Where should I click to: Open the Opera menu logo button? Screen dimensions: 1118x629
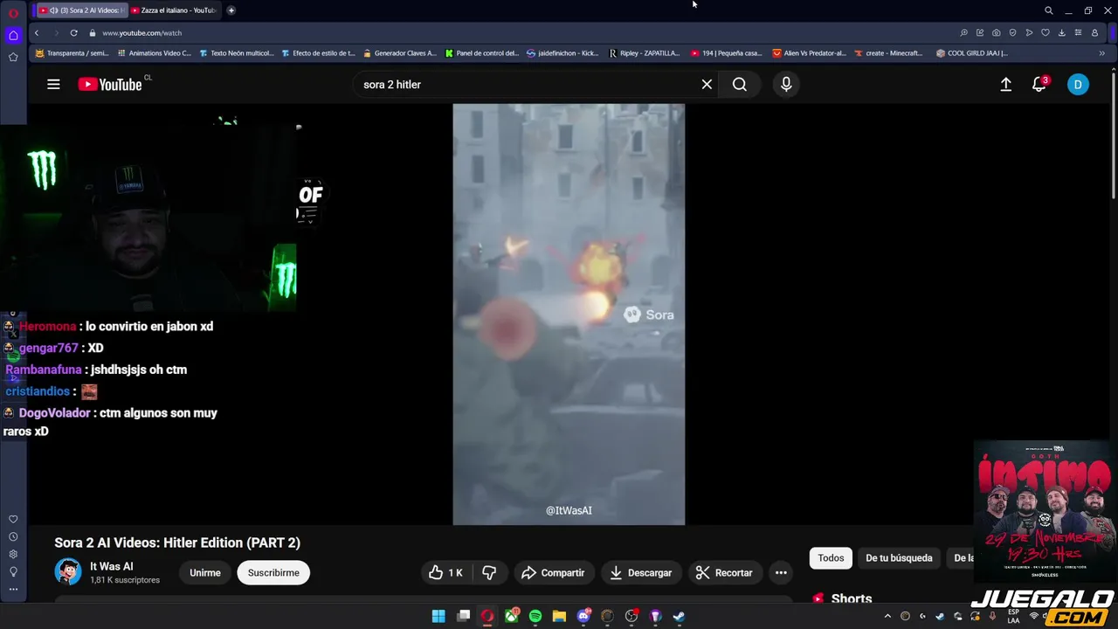(x=13, y=12)
